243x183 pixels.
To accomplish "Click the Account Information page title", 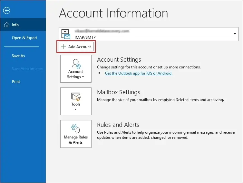I will pos(113,13).
